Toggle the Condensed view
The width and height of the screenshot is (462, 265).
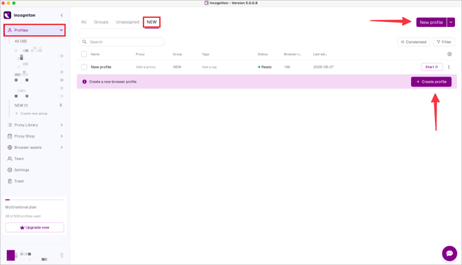click(413, 42)
